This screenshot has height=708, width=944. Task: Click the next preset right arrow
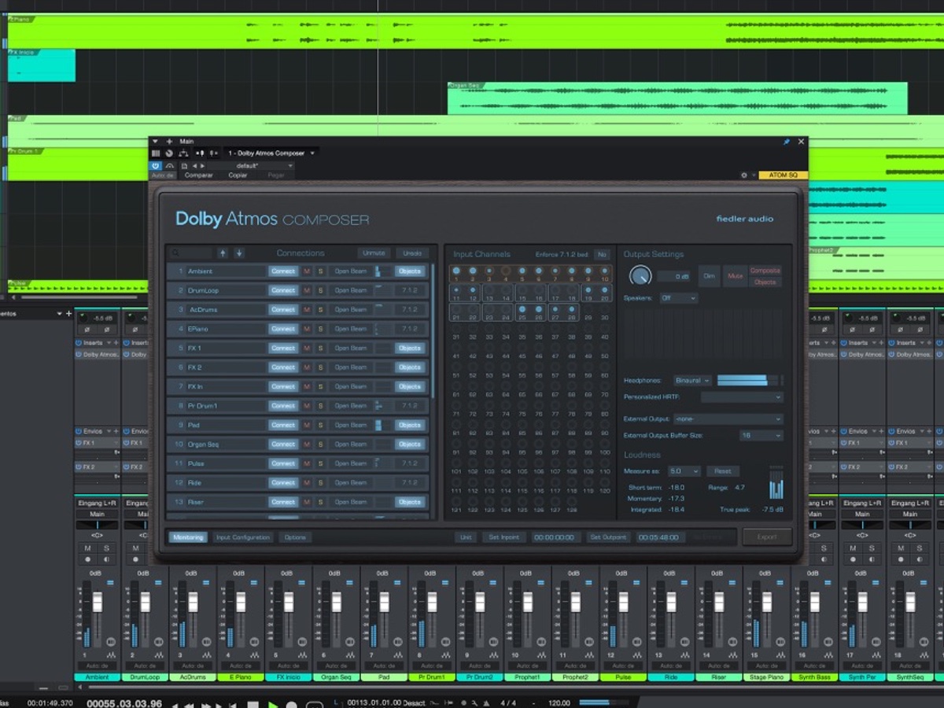point(202,166)
